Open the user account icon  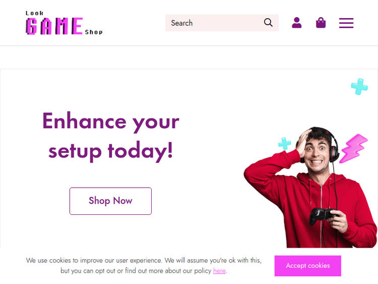[296, 23]
